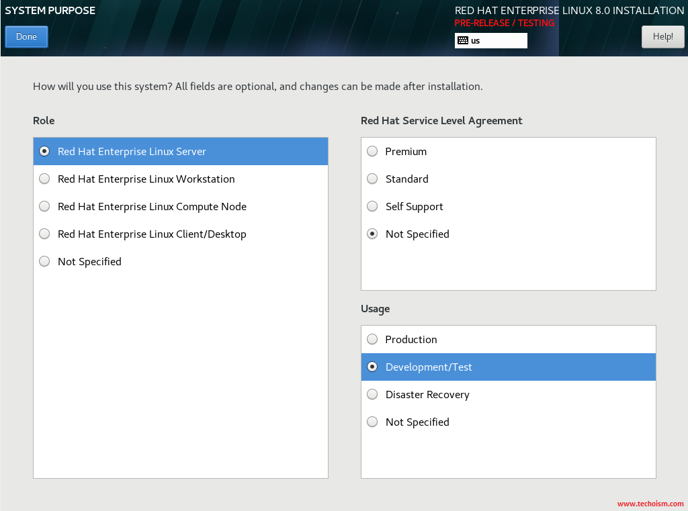Viewport: 688px width, 511px height.
Task: Select Red Hat Enterprise Linux Server role
Action: pyautogui.click(x=181, y=151)
